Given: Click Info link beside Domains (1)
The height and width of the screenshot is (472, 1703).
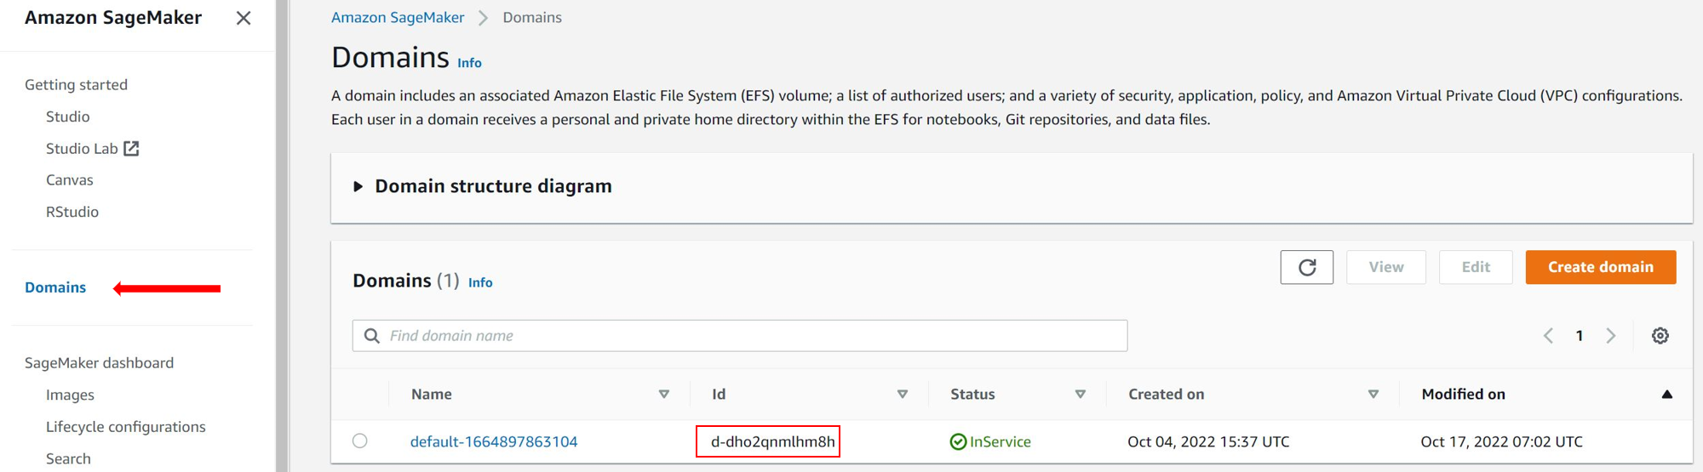Looking at the screenshot, I should [480, 282].
